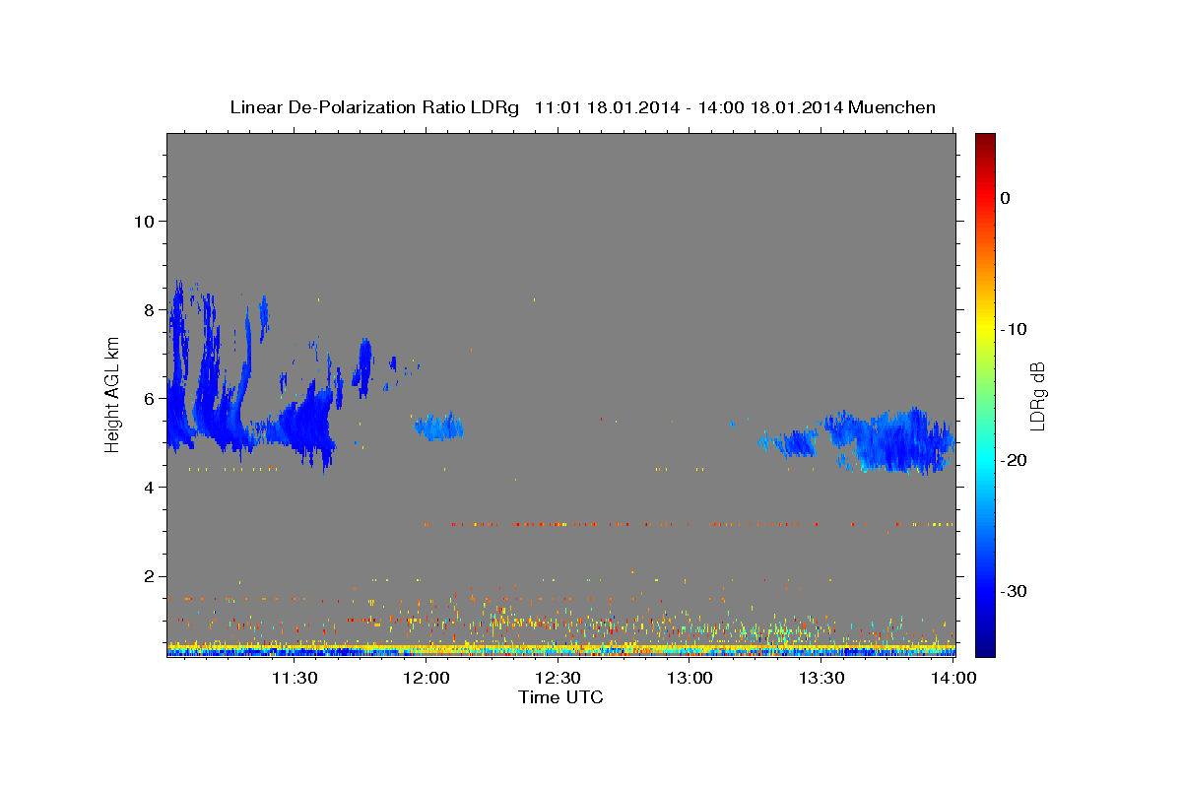Click the large blue cloud near 13:45

[891, 440]
